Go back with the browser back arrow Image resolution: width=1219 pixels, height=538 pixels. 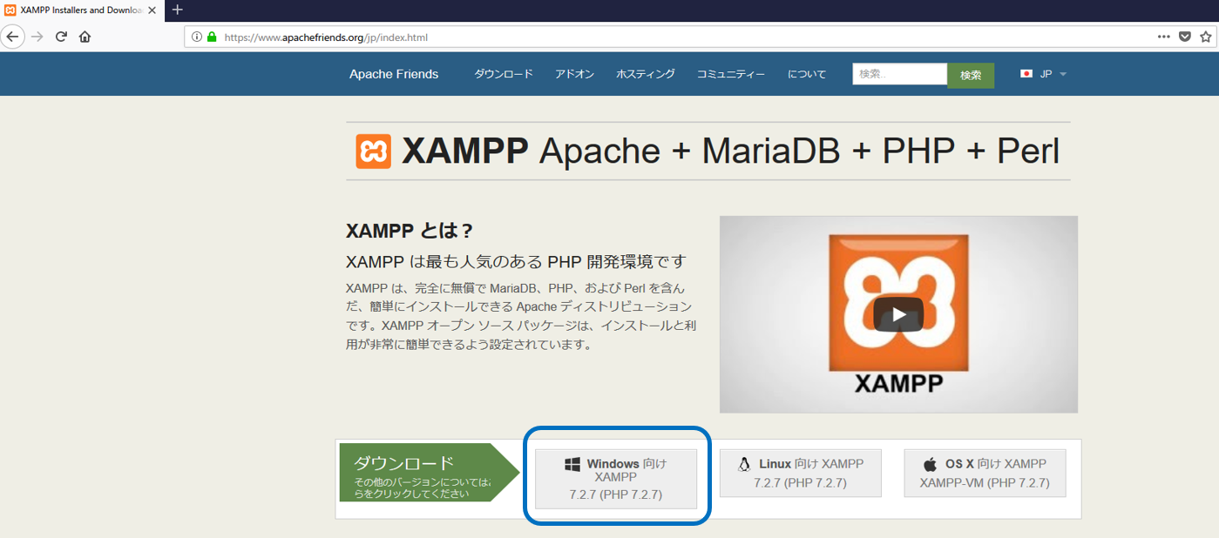(12, 37)
